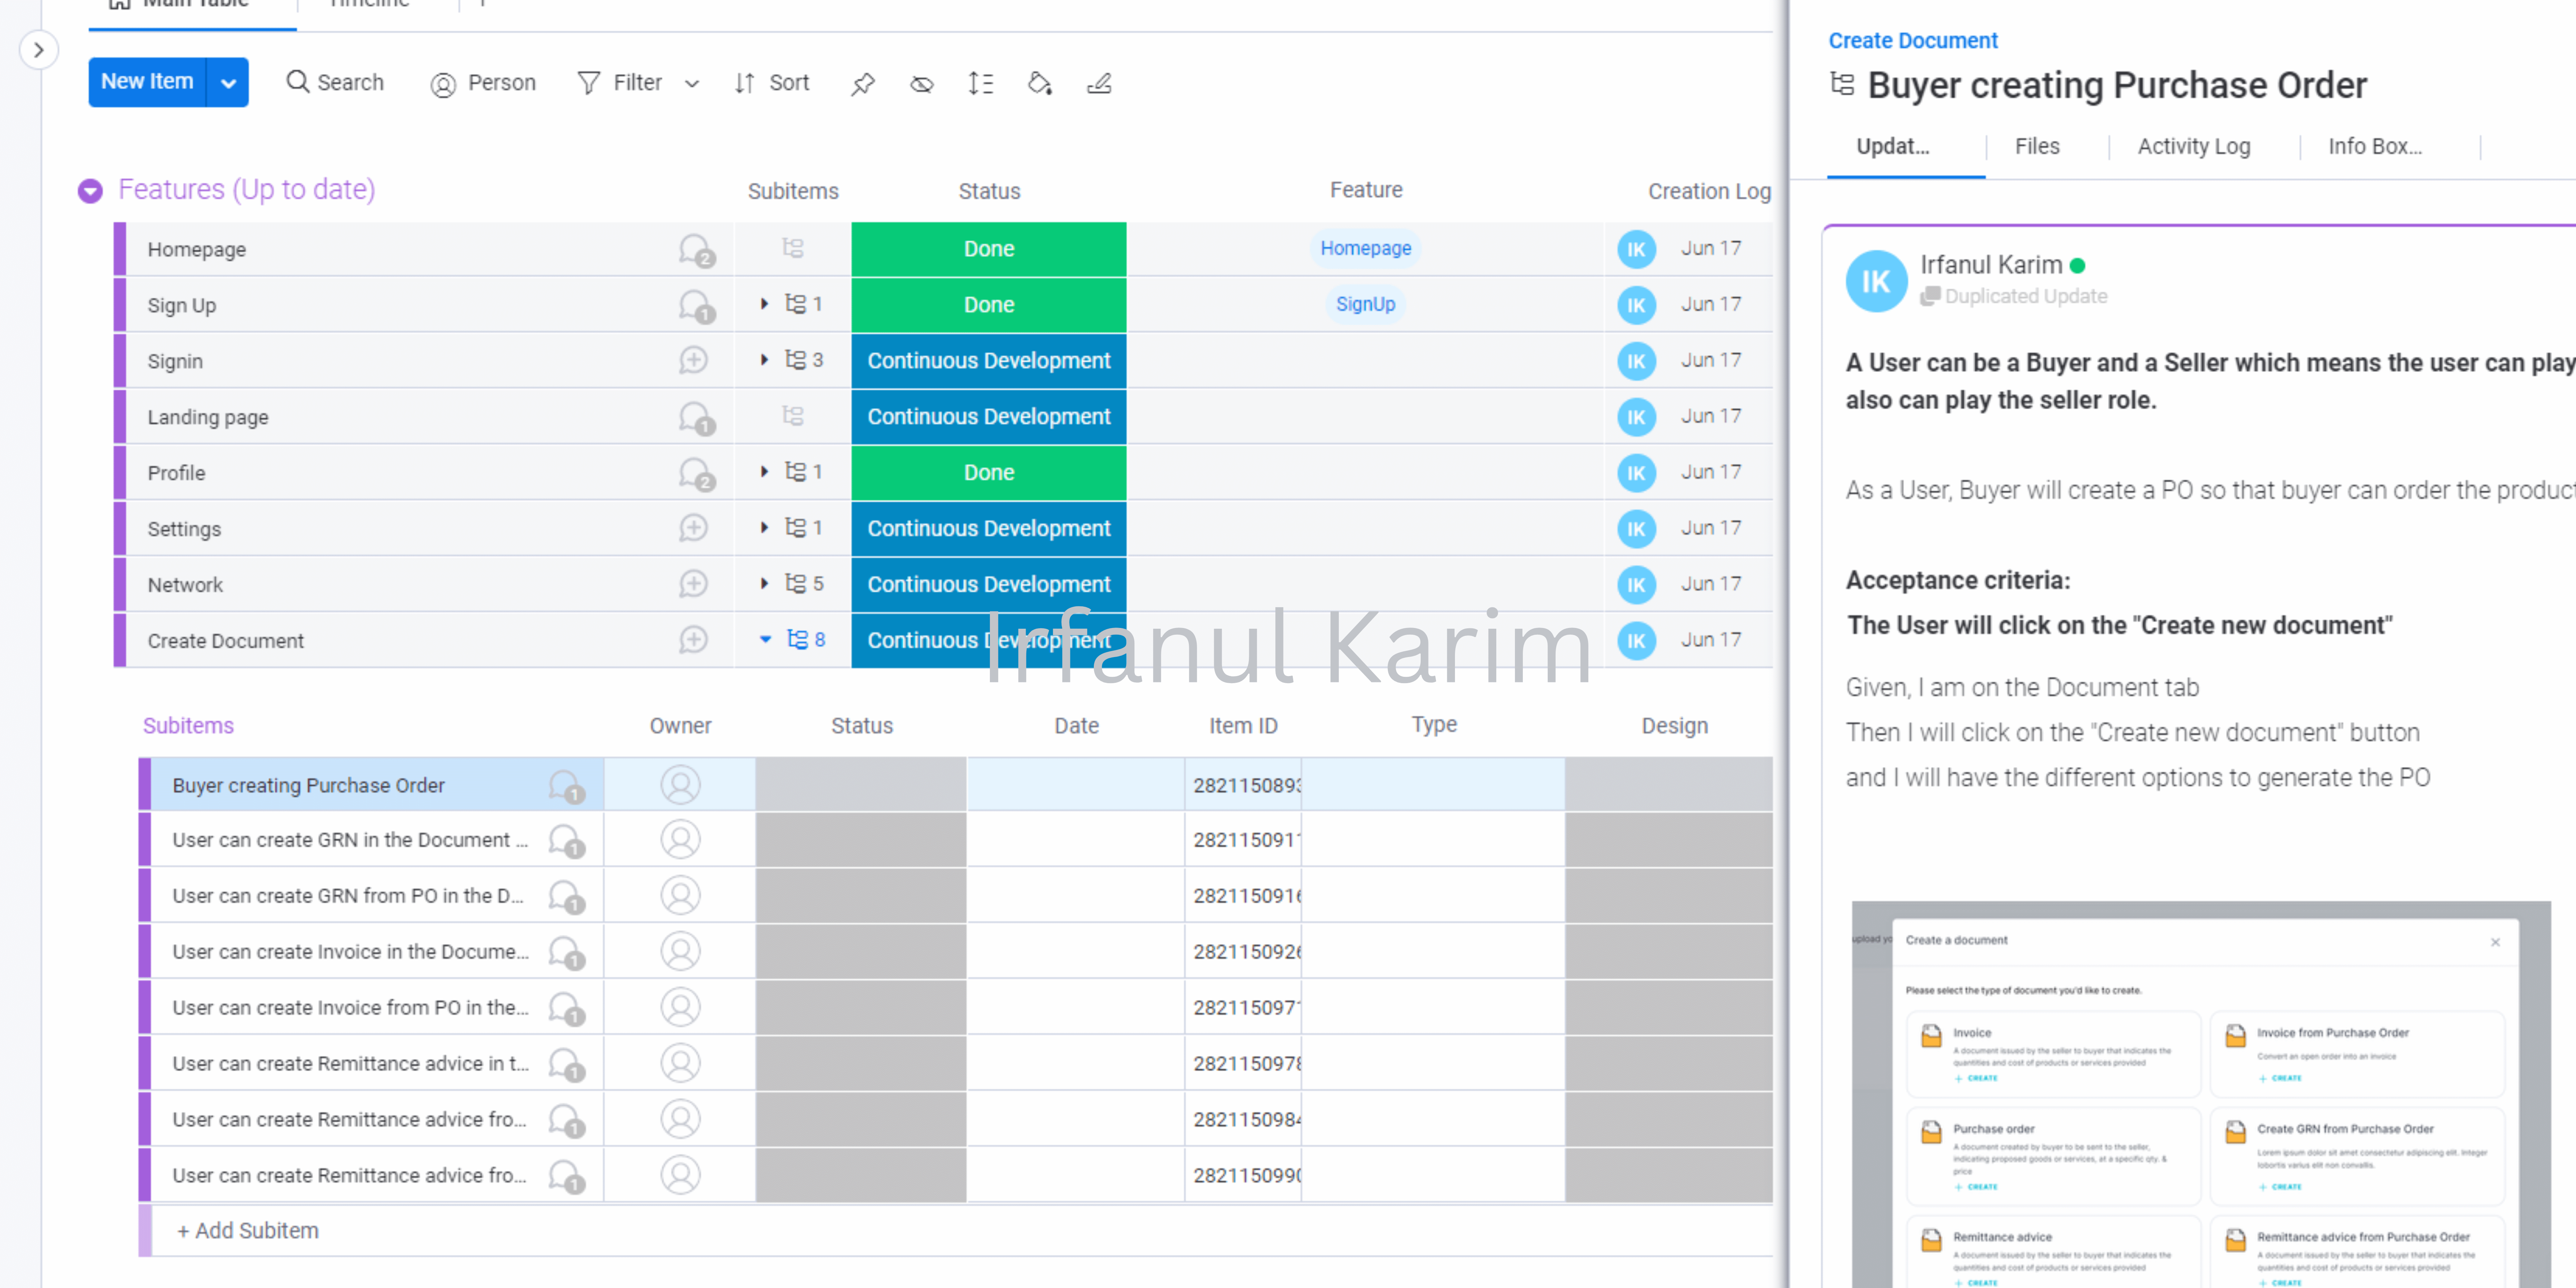Click the New Item button
This screenshot has width=2576, height=1288.
pyautogui.click(x=147, y=82)
